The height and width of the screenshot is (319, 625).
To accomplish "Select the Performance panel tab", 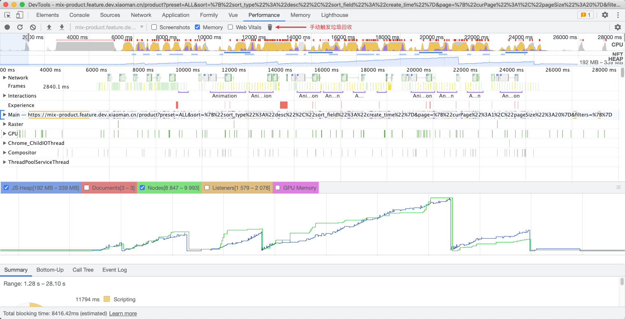I will click(x=264, y=15).
